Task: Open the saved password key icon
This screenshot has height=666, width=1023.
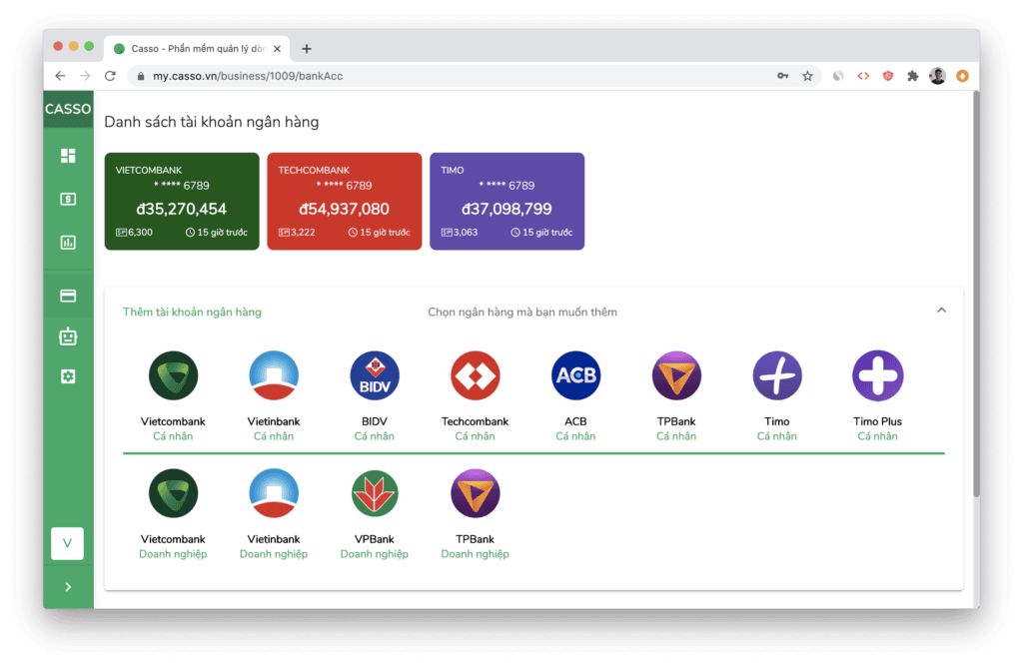Action: [782, 76]
